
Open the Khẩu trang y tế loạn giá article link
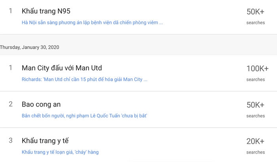tap(60, 152)
